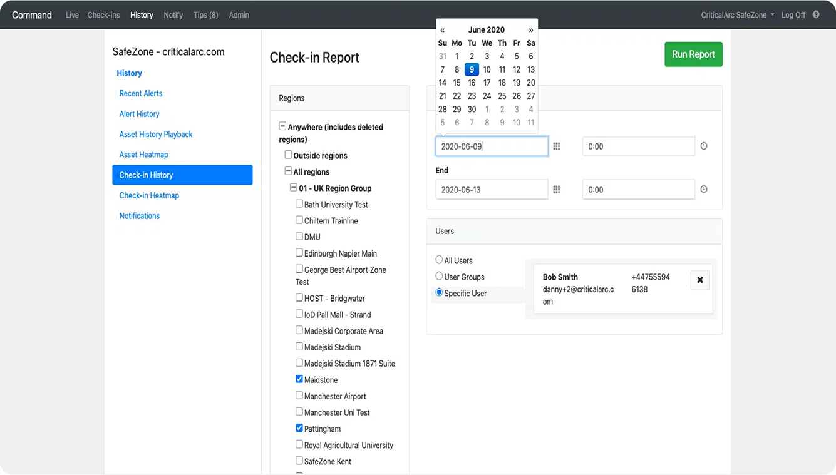Check the Manchester Airport region checkbox
Image resolution: width=836 pixels, height=475 pixels.
tap(299, 396)
